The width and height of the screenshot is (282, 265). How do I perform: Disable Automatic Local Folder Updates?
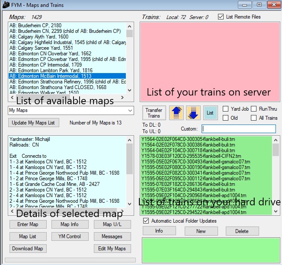(146, 221)
